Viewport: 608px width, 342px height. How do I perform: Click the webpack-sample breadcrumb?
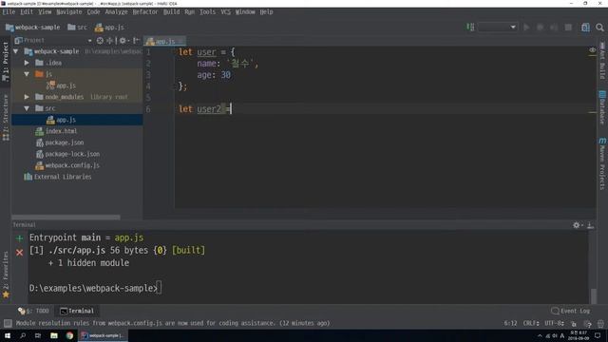(33, 28)
